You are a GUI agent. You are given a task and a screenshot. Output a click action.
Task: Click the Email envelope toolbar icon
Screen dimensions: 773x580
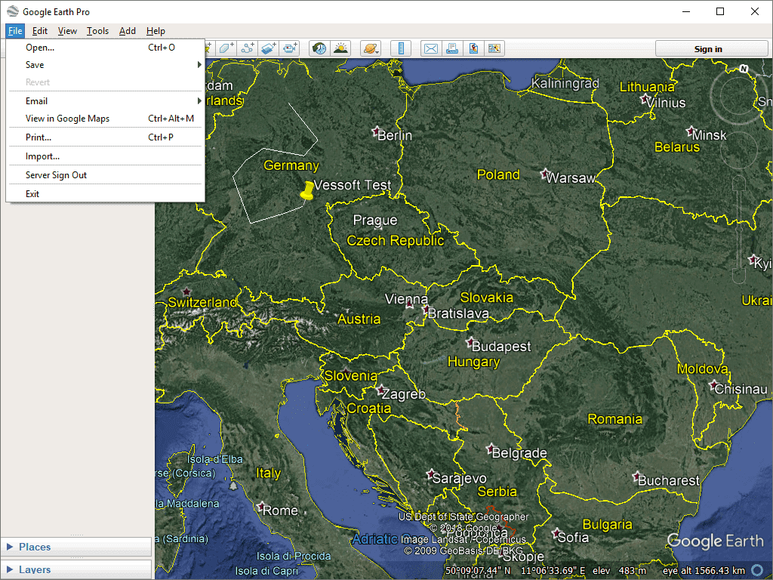(431, 48)
